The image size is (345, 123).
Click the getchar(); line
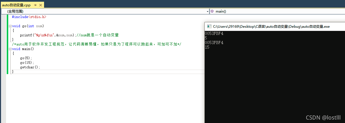(x=30, y=67)
